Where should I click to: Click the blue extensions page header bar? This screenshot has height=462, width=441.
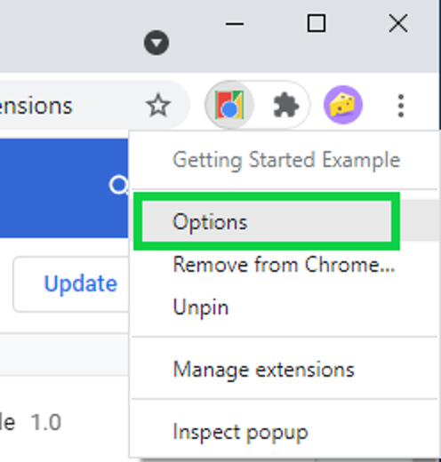[x=64, y=187]
